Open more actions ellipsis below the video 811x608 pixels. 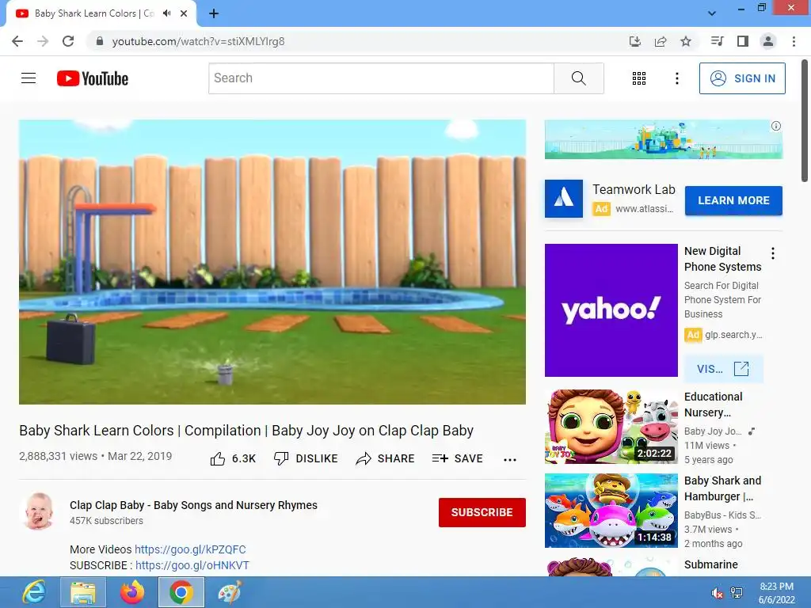tap(510, 460)
